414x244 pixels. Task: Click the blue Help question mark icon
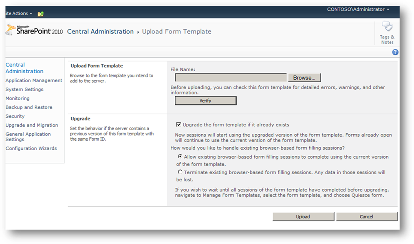click(395, 52)
